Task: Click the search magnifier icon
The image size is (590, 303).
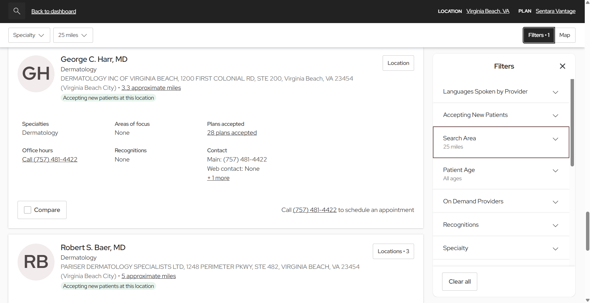Action: click(16, 11)
